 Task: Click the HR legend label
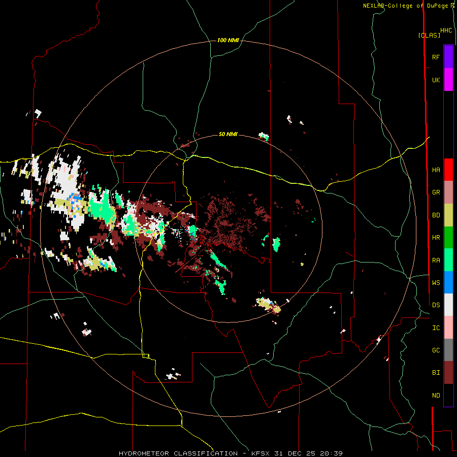click(x=436, y=238)
